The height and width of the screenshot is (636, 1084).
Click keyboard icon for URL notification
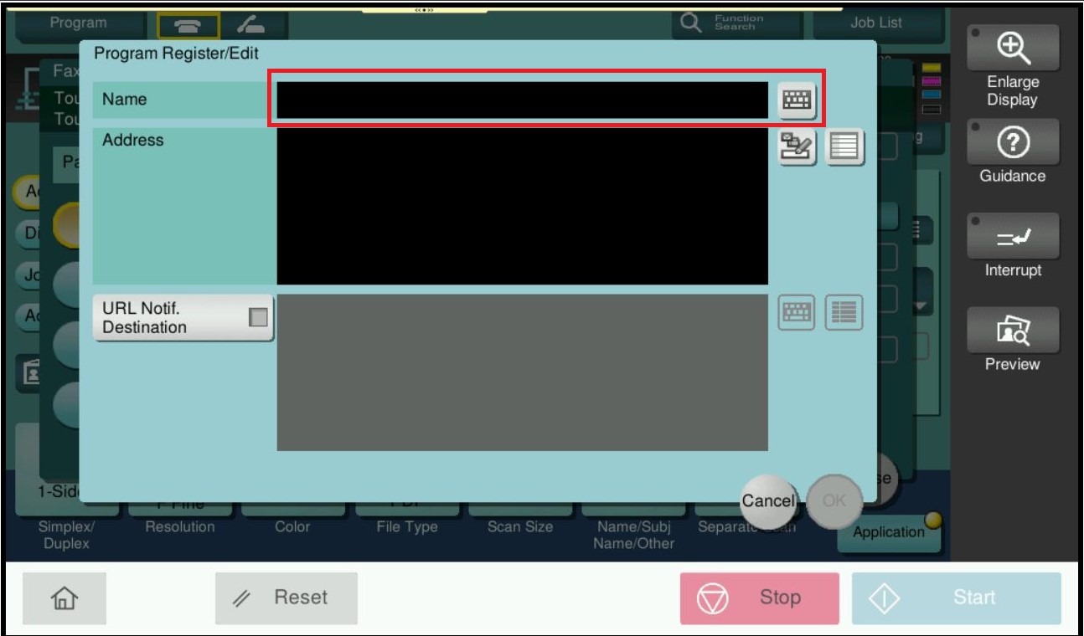pyautogui.click(x=796, y=313)
